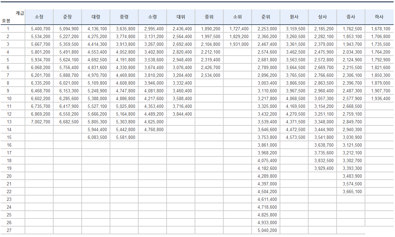Select the 중위 column header
This screenshot has height=237, width=395.
coord(209,17)
